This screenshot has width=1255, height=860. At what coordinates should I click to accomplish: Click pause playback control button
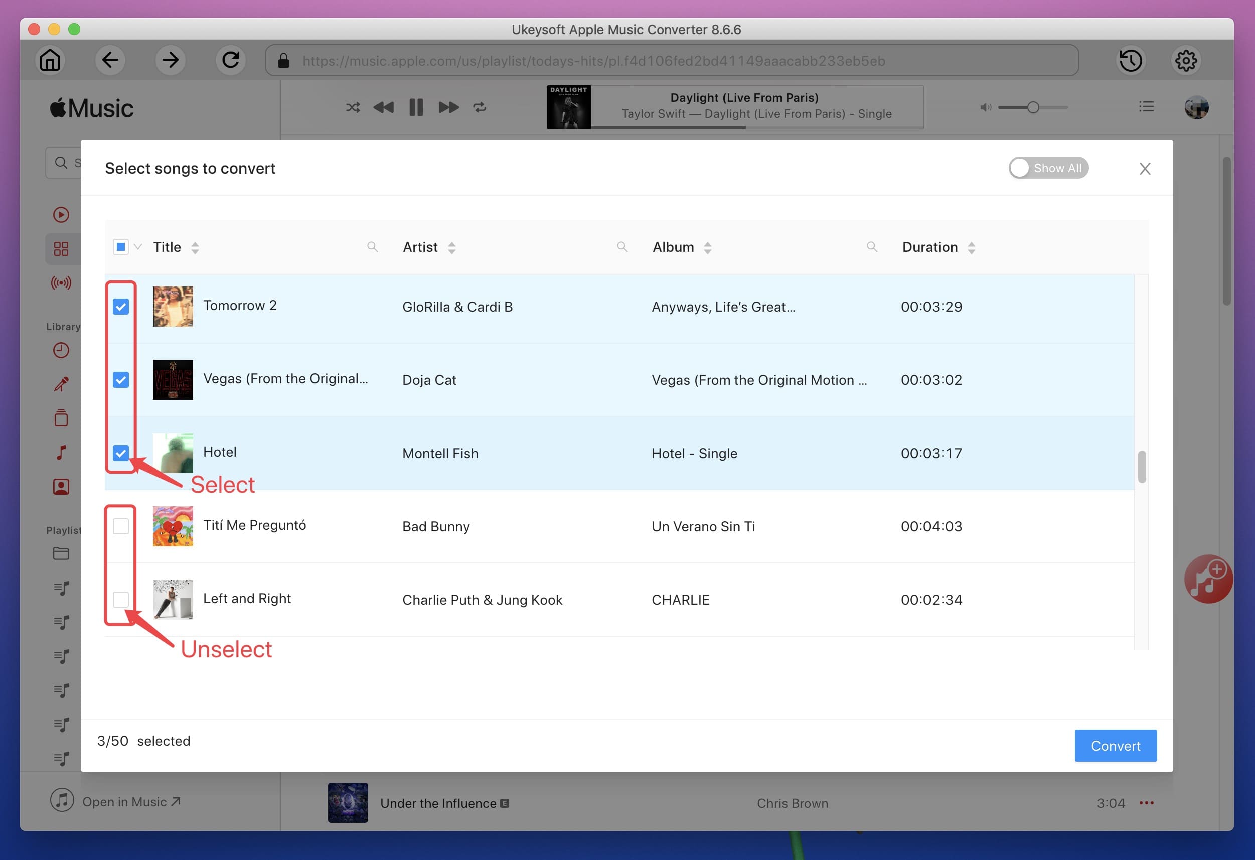coord(416,106)
